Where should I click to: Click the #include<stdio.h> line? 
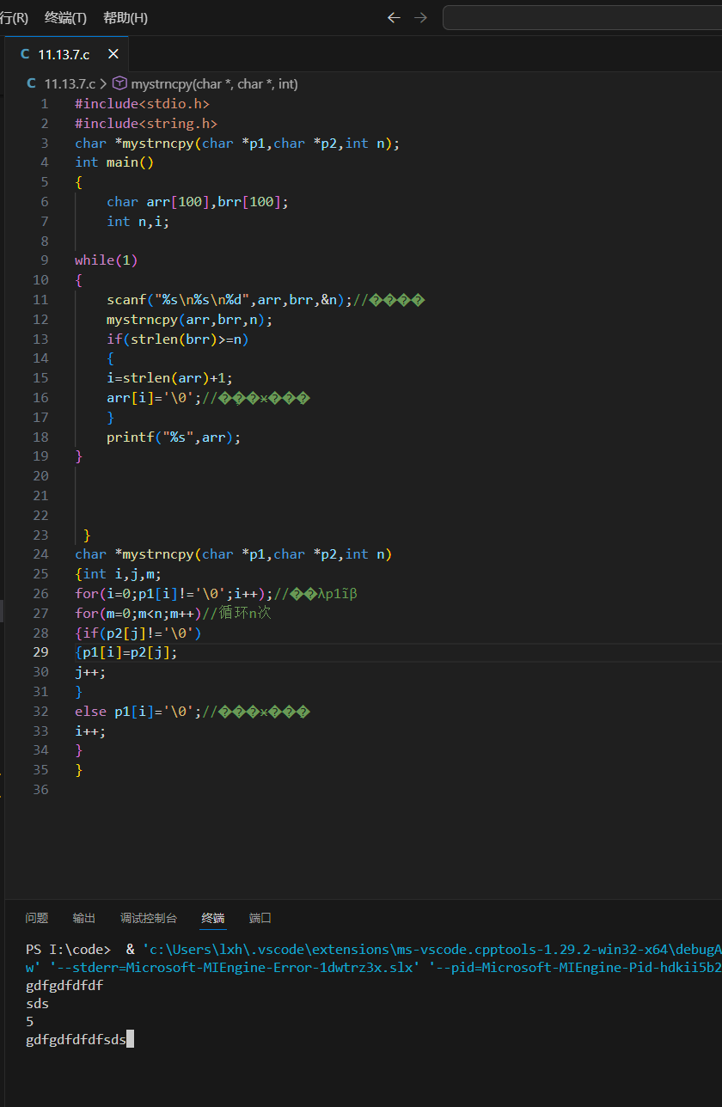click(x=142, y=104)
